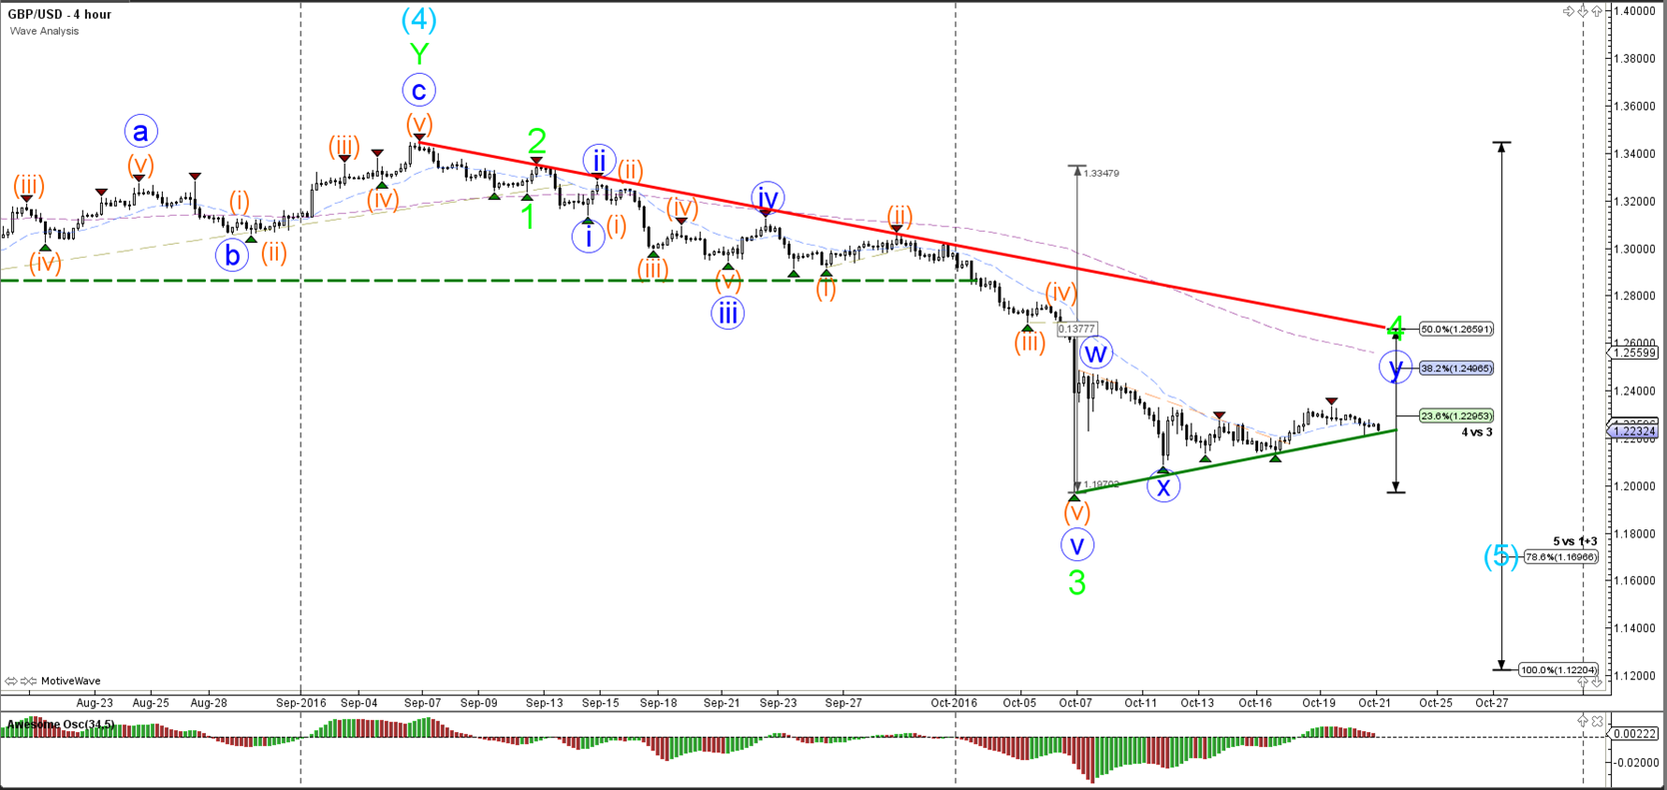Select the cyan (5) wave label
This screenshot has height=790, width=1667.
[1500, 555]
